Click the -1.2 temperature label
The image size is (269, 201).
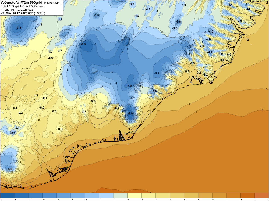coord(205,75)
